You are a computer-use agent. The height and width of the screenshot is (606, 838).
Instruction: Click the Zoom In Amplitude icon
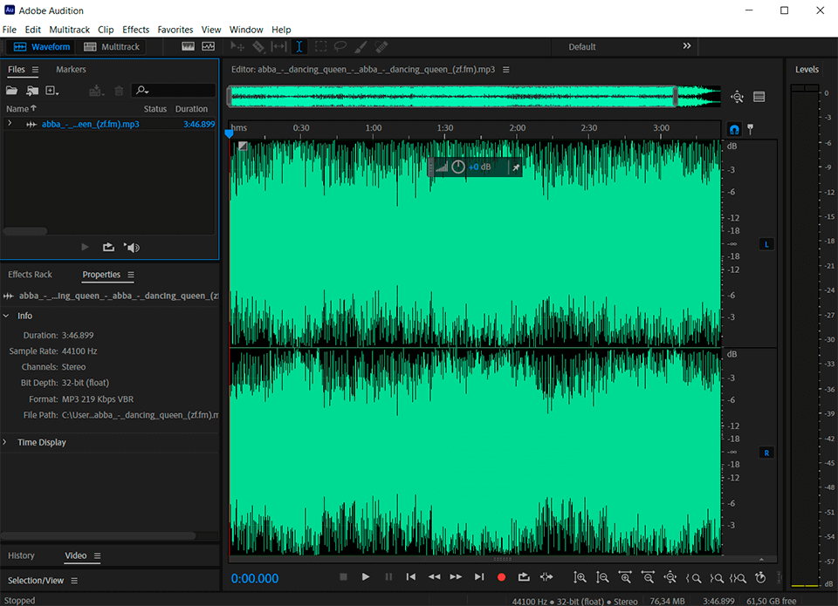(x=580, y=577)
